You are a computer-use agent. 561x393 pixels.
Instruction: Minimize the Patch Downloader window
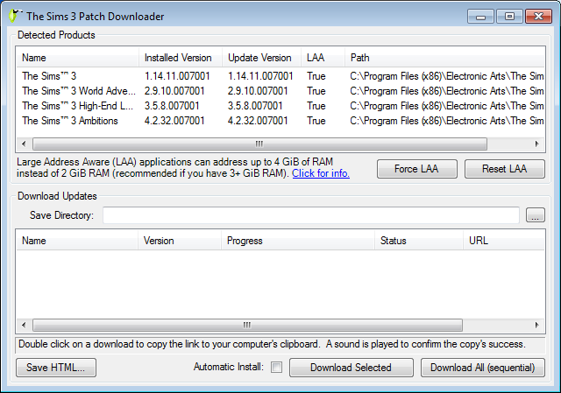(x=480, y=17)
